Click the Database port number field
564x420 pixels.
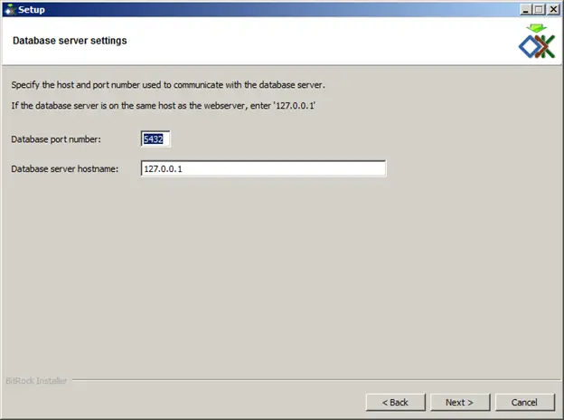(155, 139)
